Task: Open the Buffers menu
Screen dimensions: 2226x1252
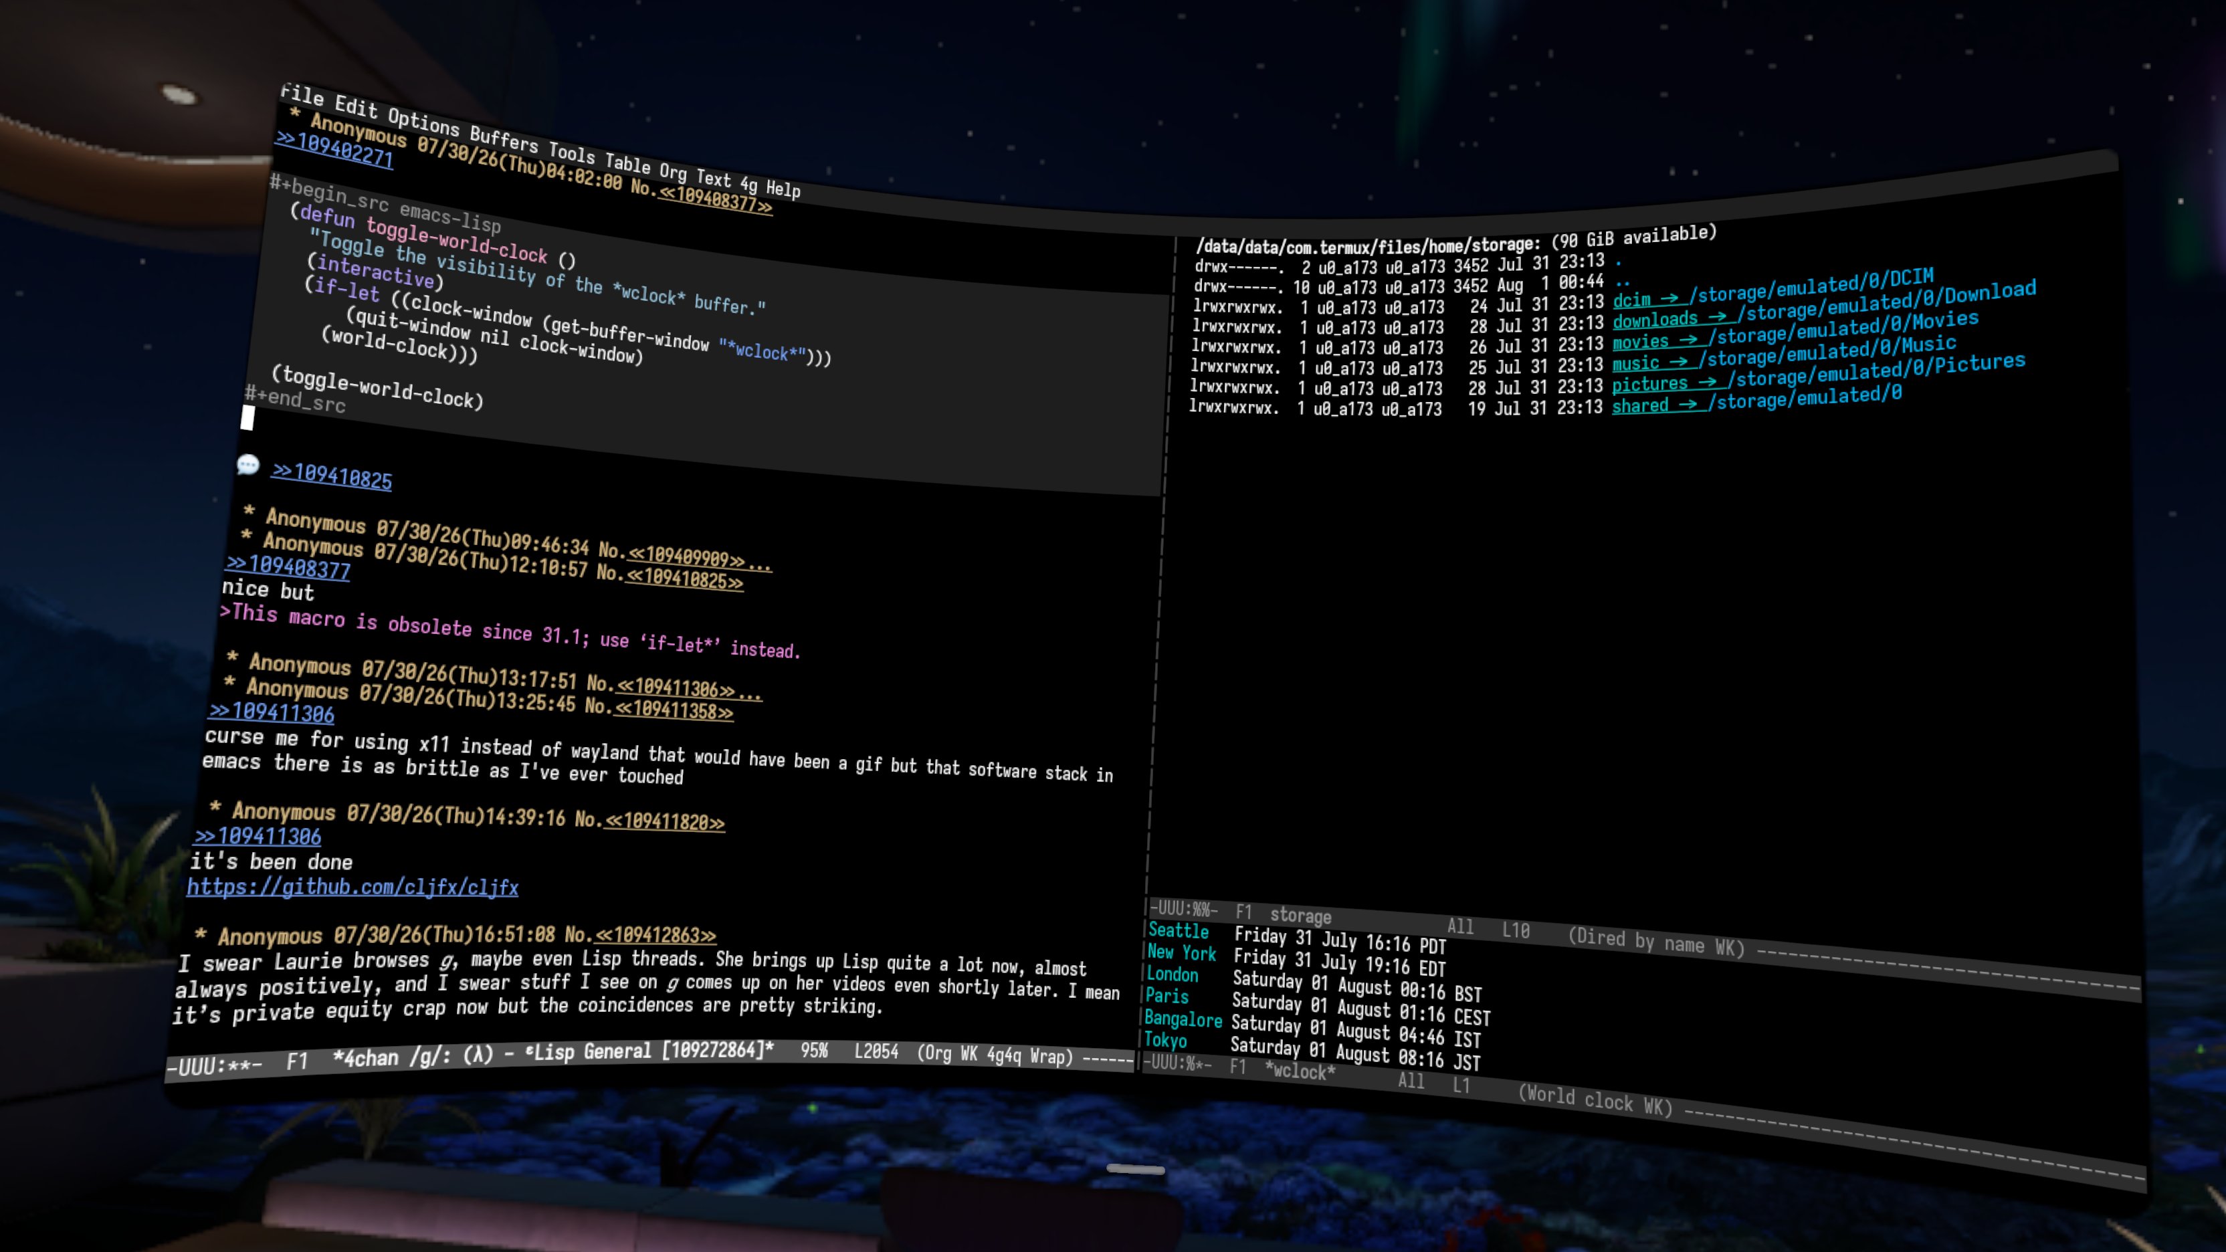Action: 504,140
